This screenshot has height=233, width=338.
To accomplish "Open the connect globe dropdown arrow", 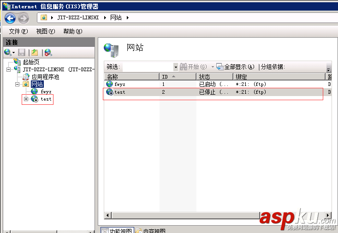I will [x=13, y=52].
